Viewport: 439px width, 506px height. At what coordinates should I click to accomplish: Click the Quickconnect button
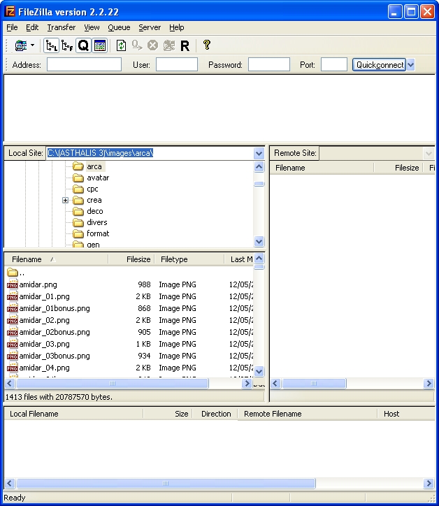pos(380,65)
